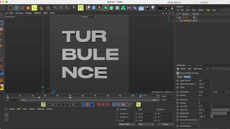This screenshot has width=230, height=129.
Task: Toggle the Y axis lock
Action: (61, 8)
